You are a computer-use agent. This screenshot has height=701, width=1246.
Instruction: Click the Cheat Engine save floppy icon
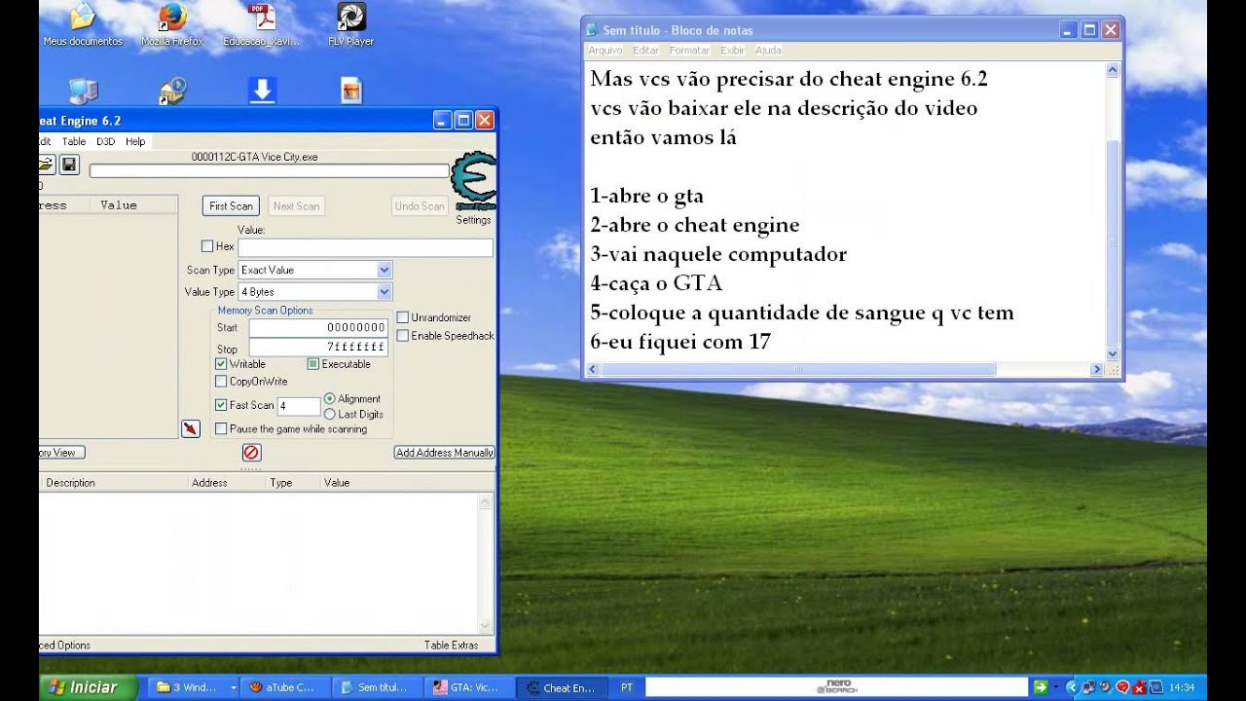[69, 165]
